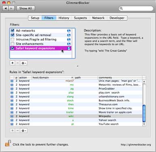Click the globe icon beside Ad-networks
156x152 pixels.
coord(69,31)
